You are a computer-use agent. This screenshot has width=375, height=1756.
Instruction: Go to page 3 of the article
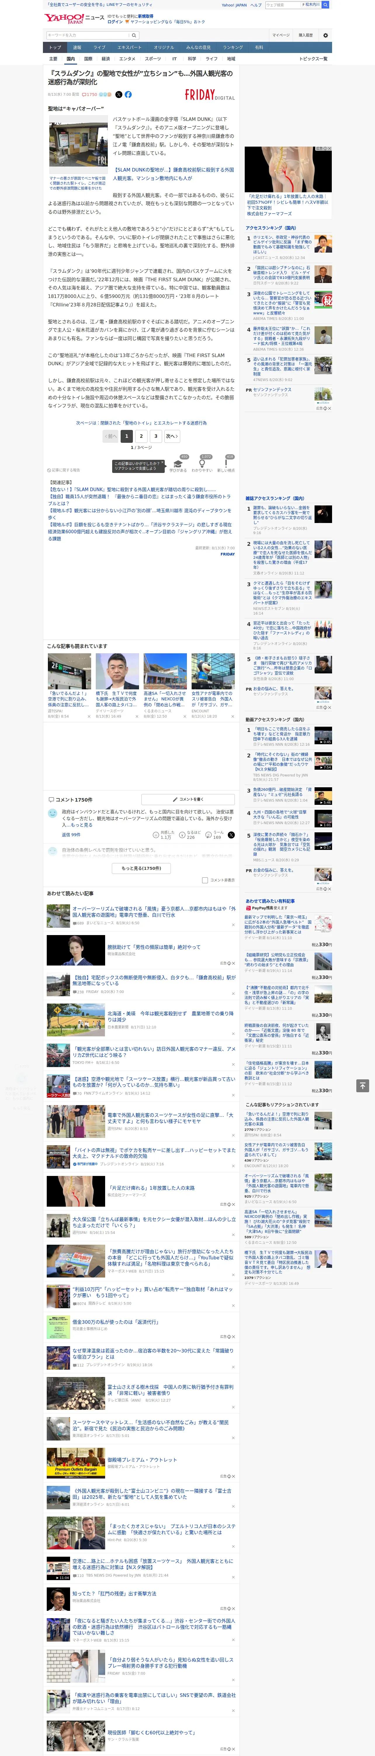coord(156,436)
